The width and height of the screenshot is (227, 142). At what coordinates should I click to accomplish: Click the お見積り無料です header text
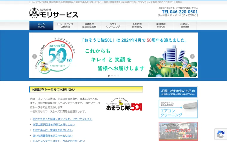pyautogui.click(x=178, y=8)
